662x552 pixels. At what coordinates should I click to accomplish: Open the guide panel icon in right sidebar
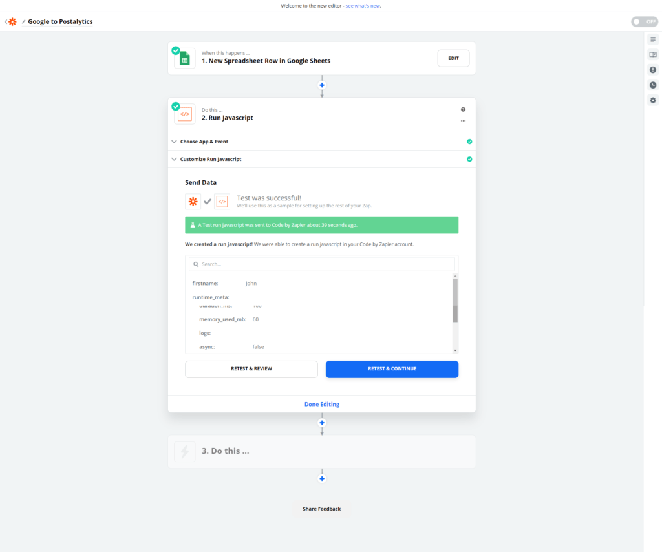(653, 54)
